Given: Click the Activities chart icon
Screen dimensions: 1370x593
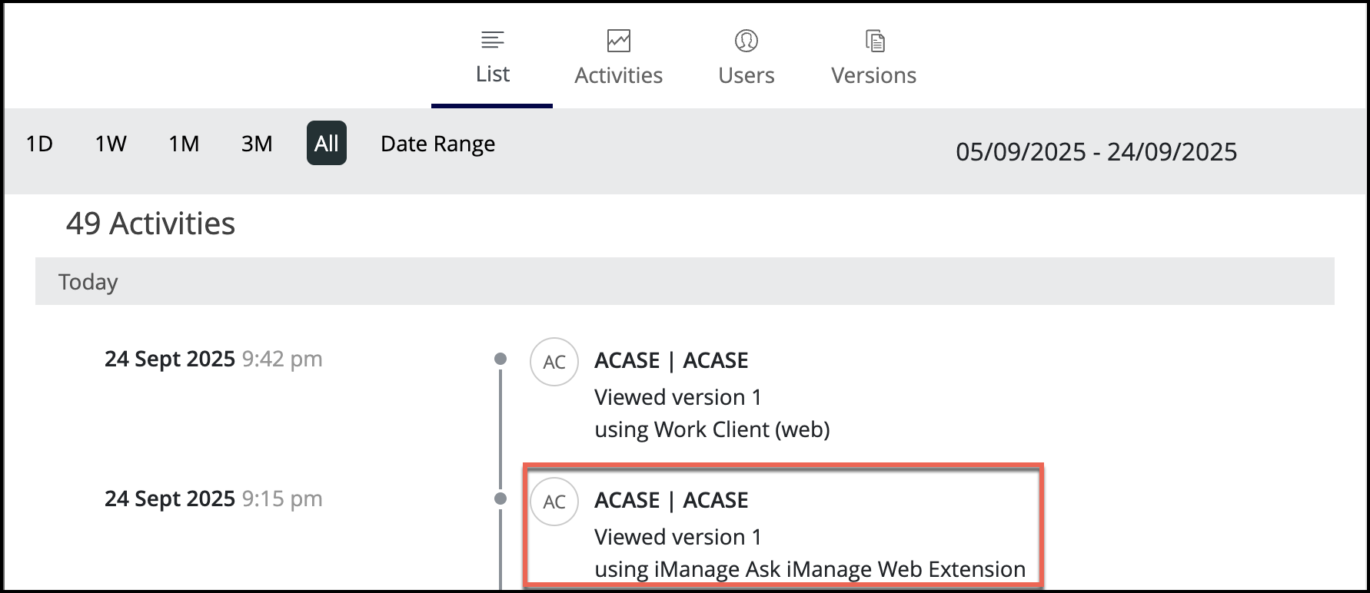Looking at the screenshot, I should (618, 41).
